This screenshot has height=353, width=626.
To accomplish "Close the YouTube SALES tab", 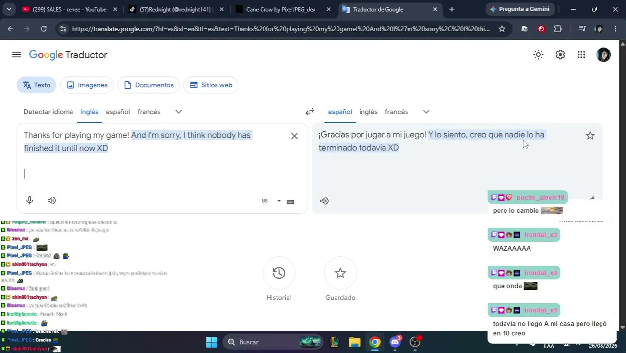I will 115,9.
